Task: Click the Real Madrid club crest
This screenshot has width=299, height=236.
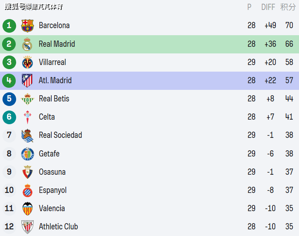Action: (27, 44)
